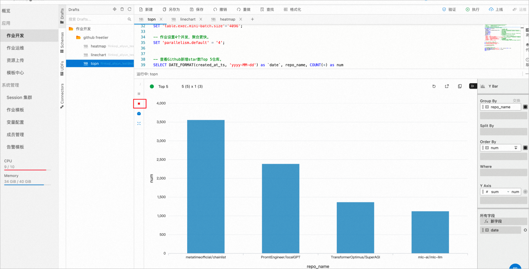Focus the 搜索 Drafts search field

coord(96,19)
